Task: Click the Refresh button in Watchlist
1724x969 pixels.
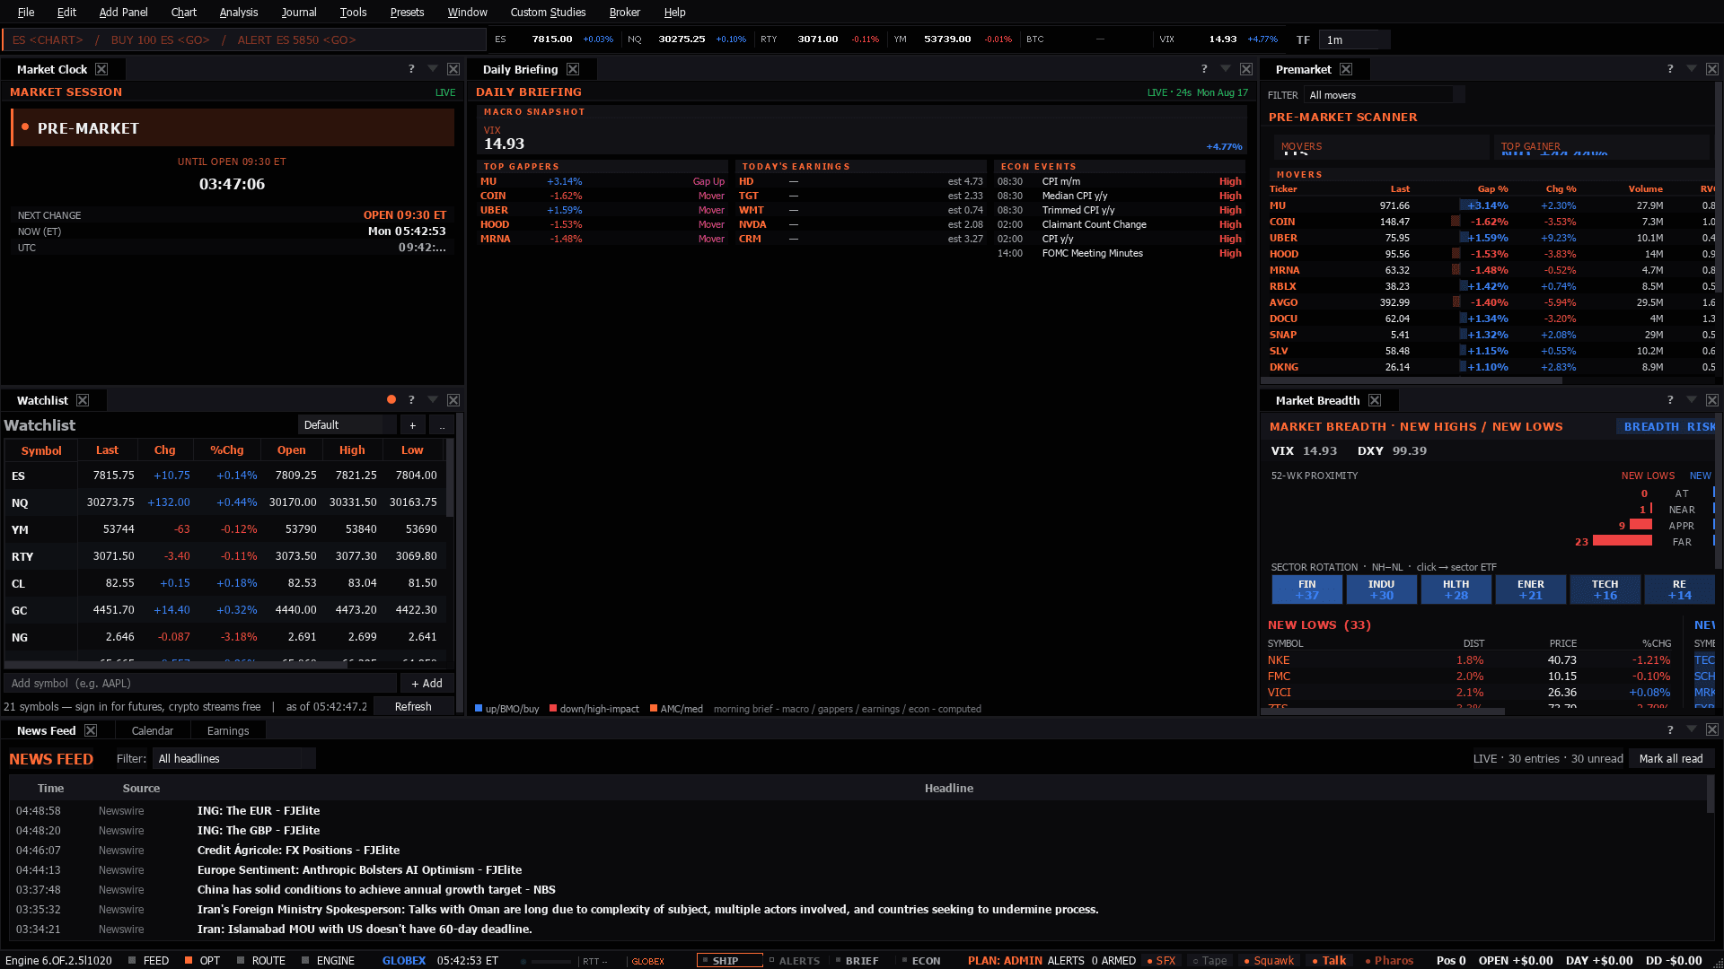Action: (x=413, y=707)
